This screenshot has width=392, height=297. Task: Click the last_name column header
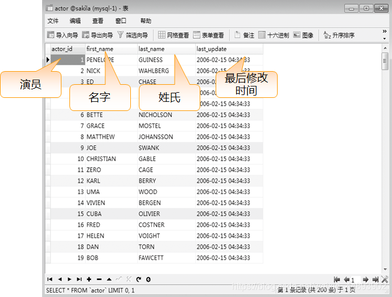coord(166,49)
